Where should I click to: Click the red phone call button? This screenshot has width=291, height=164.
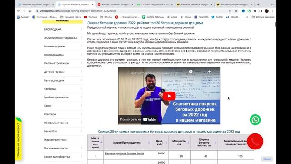[255, 142]
